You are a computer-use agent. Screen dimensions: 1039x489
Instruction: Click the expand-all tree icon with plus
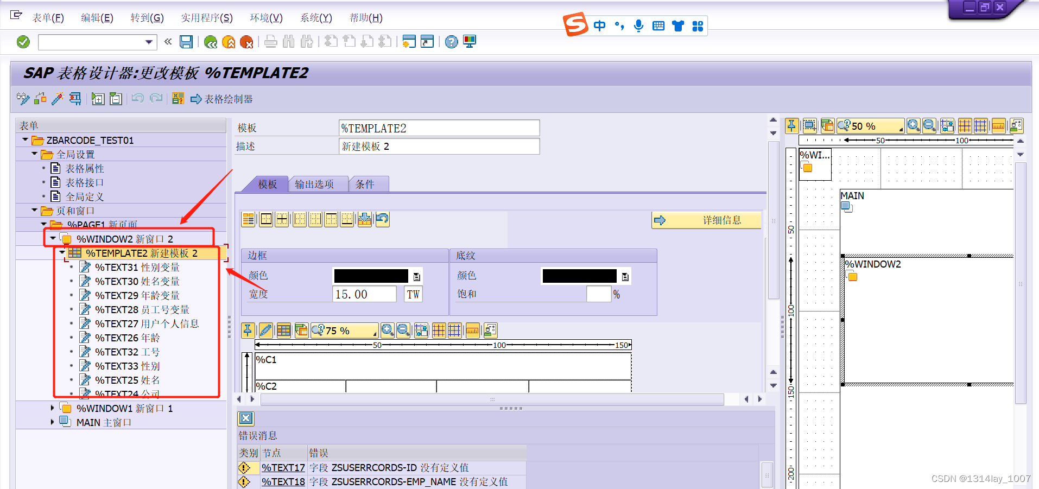[x=98, y=98]
